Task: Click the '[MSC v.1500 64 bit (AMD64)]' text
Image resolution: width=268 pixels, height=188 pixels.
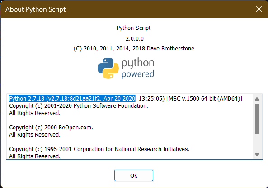Action: [204, 99]
